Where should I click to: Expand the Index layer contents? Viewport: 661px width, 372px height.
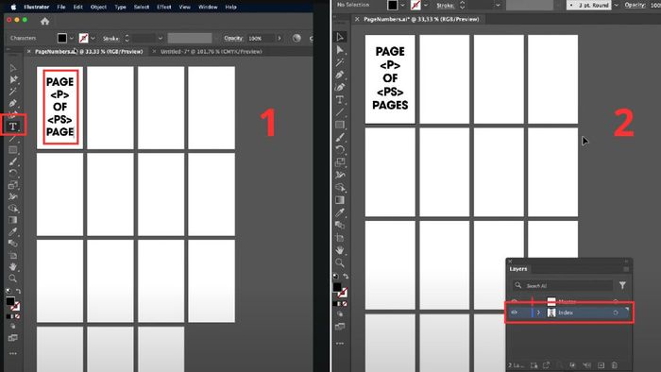(x=538, y=313)
